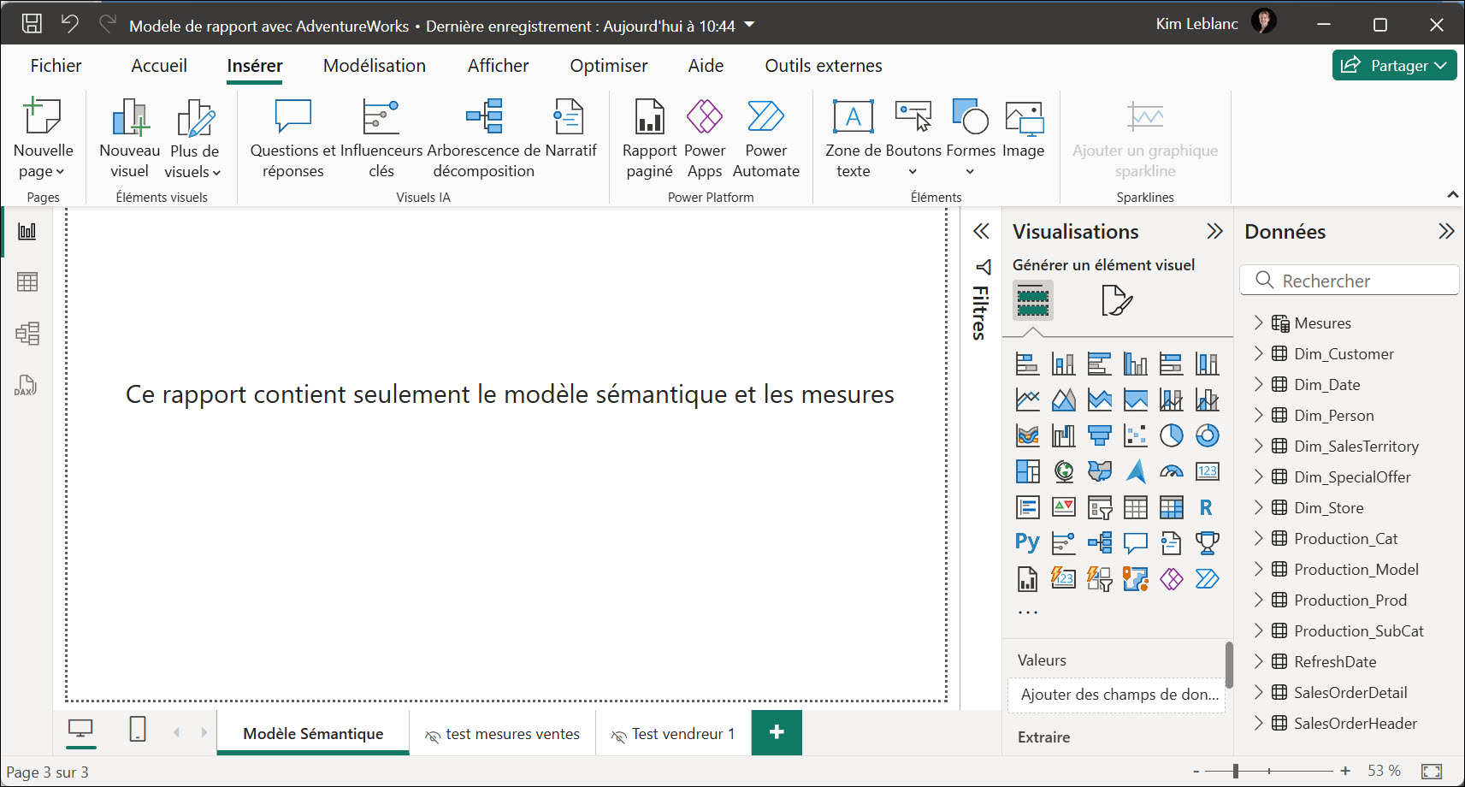1465x787 pixels.
Task: Insert Arborescence de décomposition visual
Action: tap(484, 138)
